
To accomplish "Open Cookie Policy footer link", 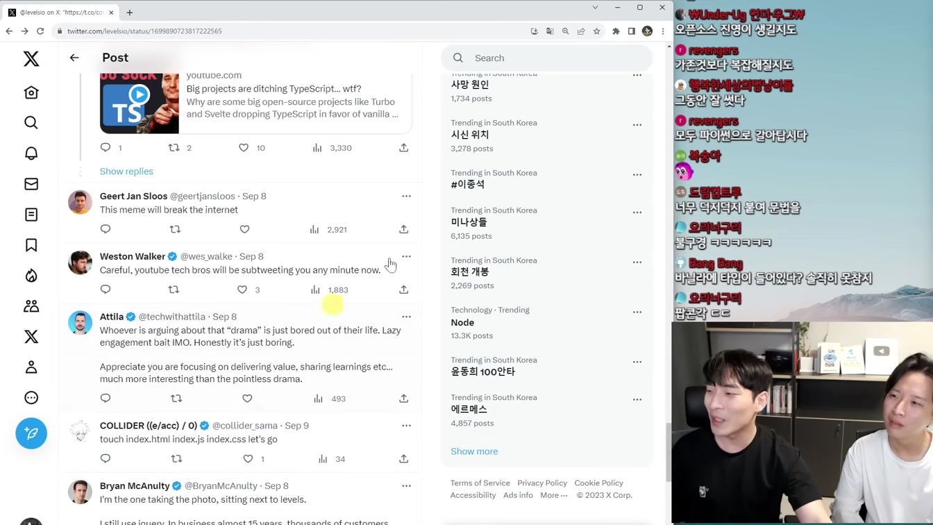I will point(598,483).
